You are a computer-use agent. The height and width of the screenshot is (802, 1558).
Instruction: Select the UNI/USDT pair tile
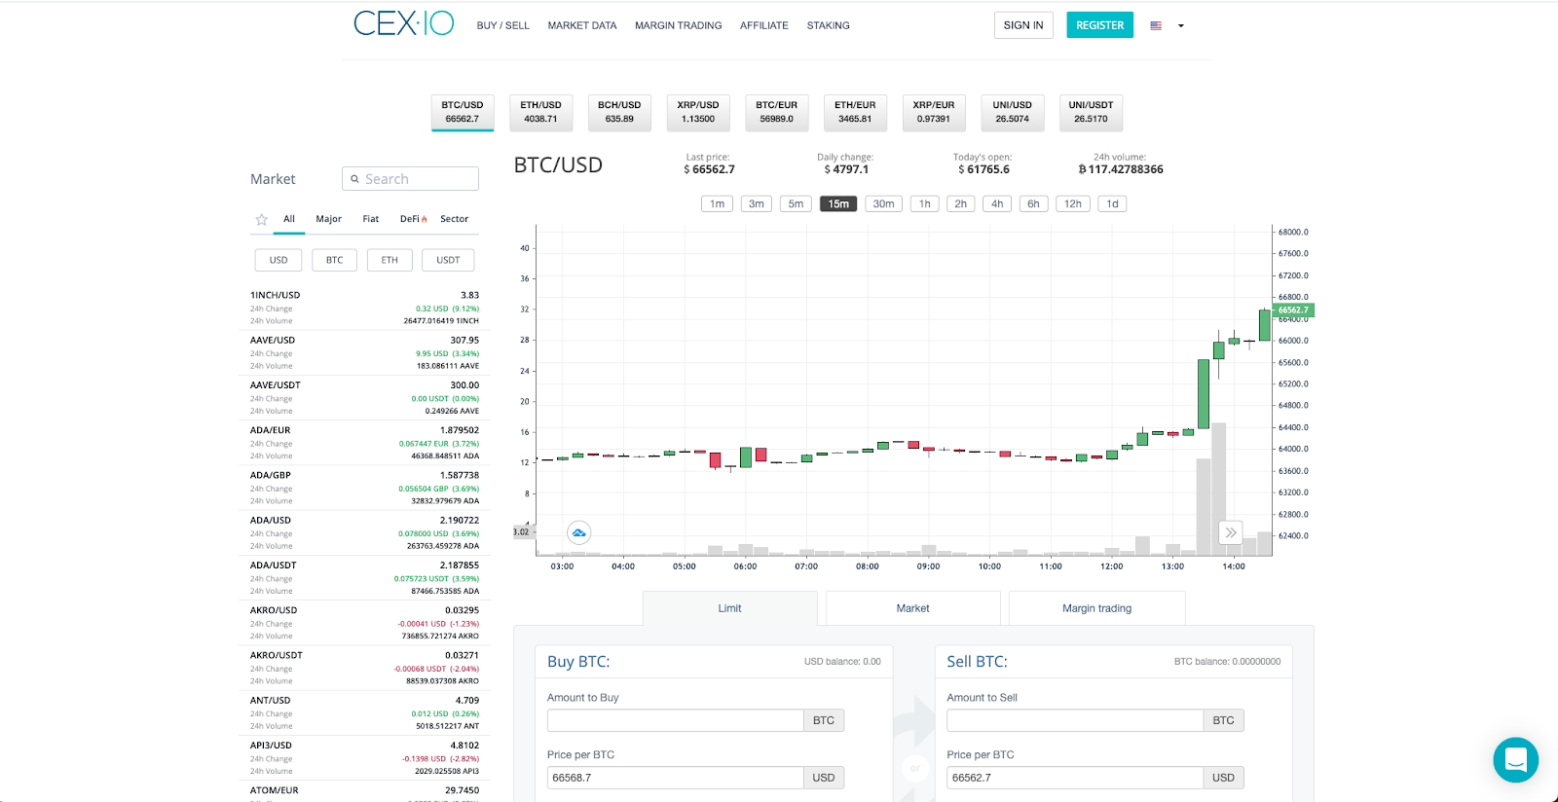pyautogui.click(x=1091, y=112)
